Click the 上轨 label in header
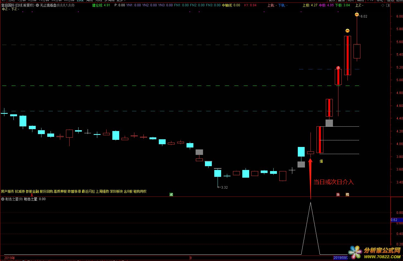This screenshot has width=403, height=261. pos(272,5)
